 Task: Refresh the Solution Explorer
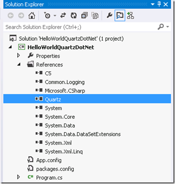point(74,16)
